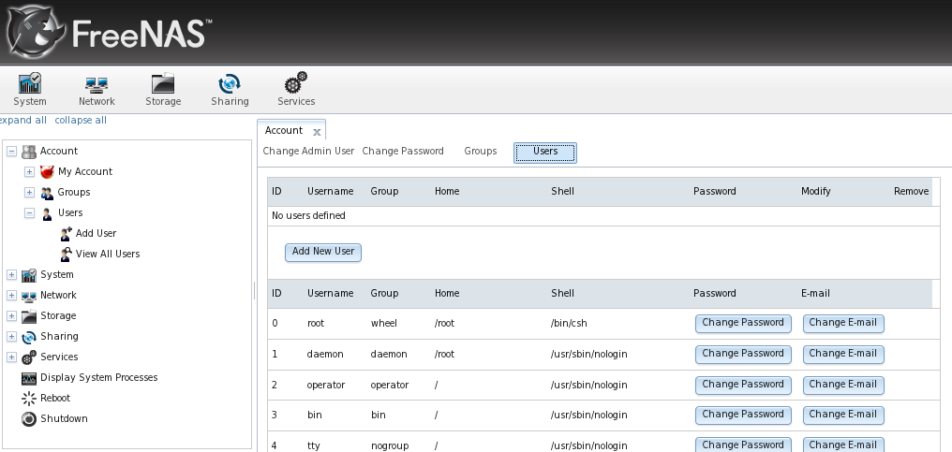Click the 'wheel' group cell
The height and width of the screenshot is (452, 952).
(x=384, y=324)
